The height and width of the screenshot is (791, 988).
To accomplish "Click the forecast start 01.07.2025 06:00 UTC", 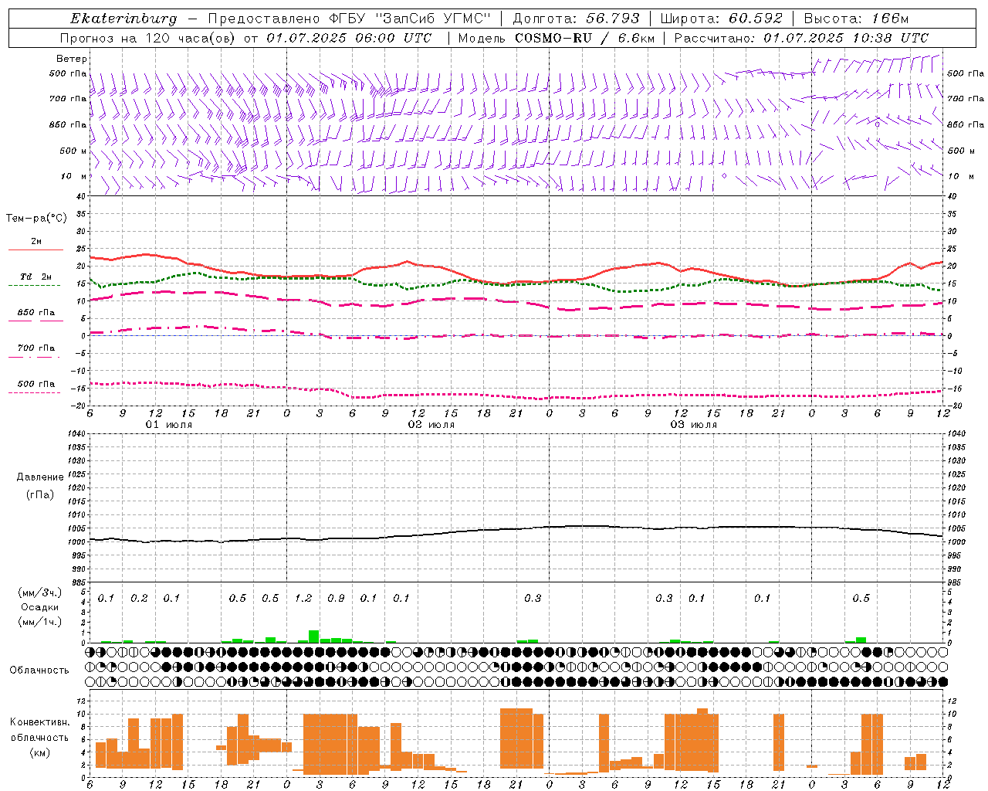I will coord(349,38).
